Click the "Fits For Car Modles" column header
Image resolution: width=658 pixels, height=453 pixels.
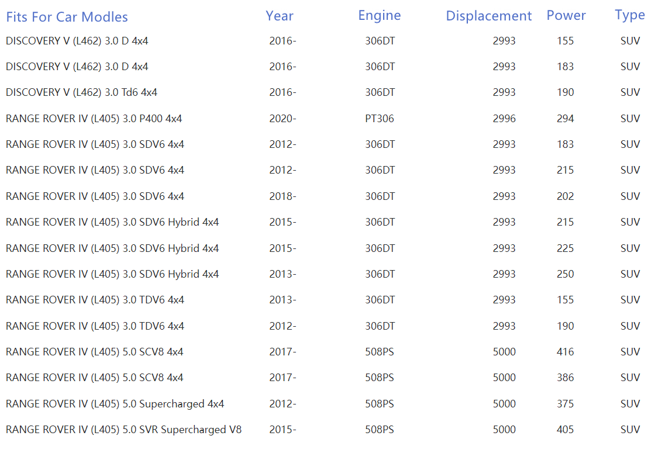coord(67,17)
